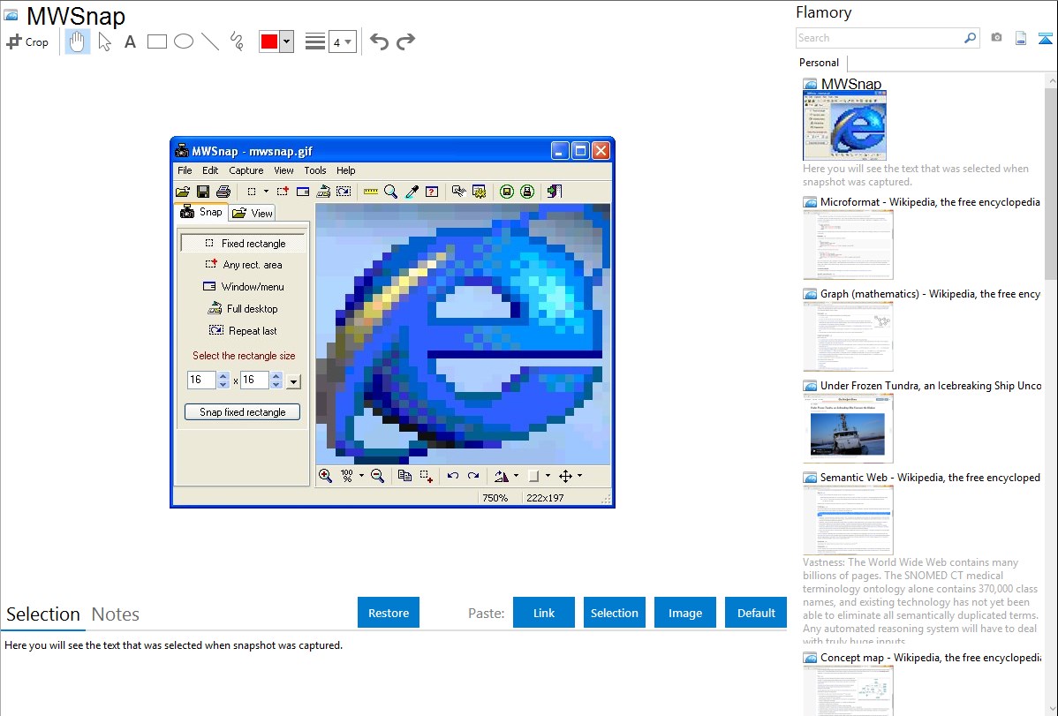Click MWSnap save floppy disk icon
Image resolution: width=1058 pixels, height=716 pixels.
[x=203, y=192]
